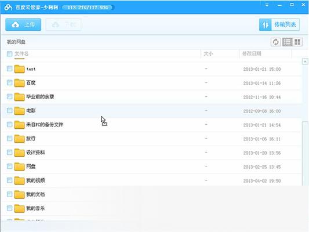Click the 我的视频 folder icon
The image size is (309, 232).
click(19, 180)
